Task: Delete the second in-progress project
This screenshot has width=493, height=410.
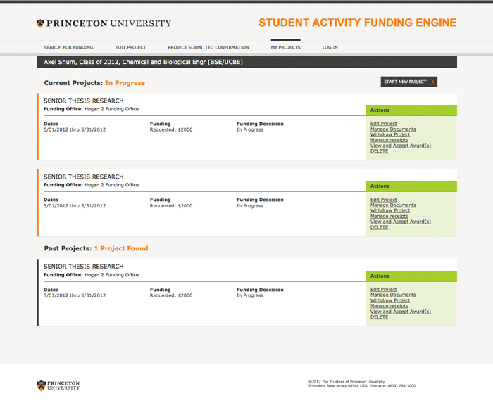Action: [379, 227]
